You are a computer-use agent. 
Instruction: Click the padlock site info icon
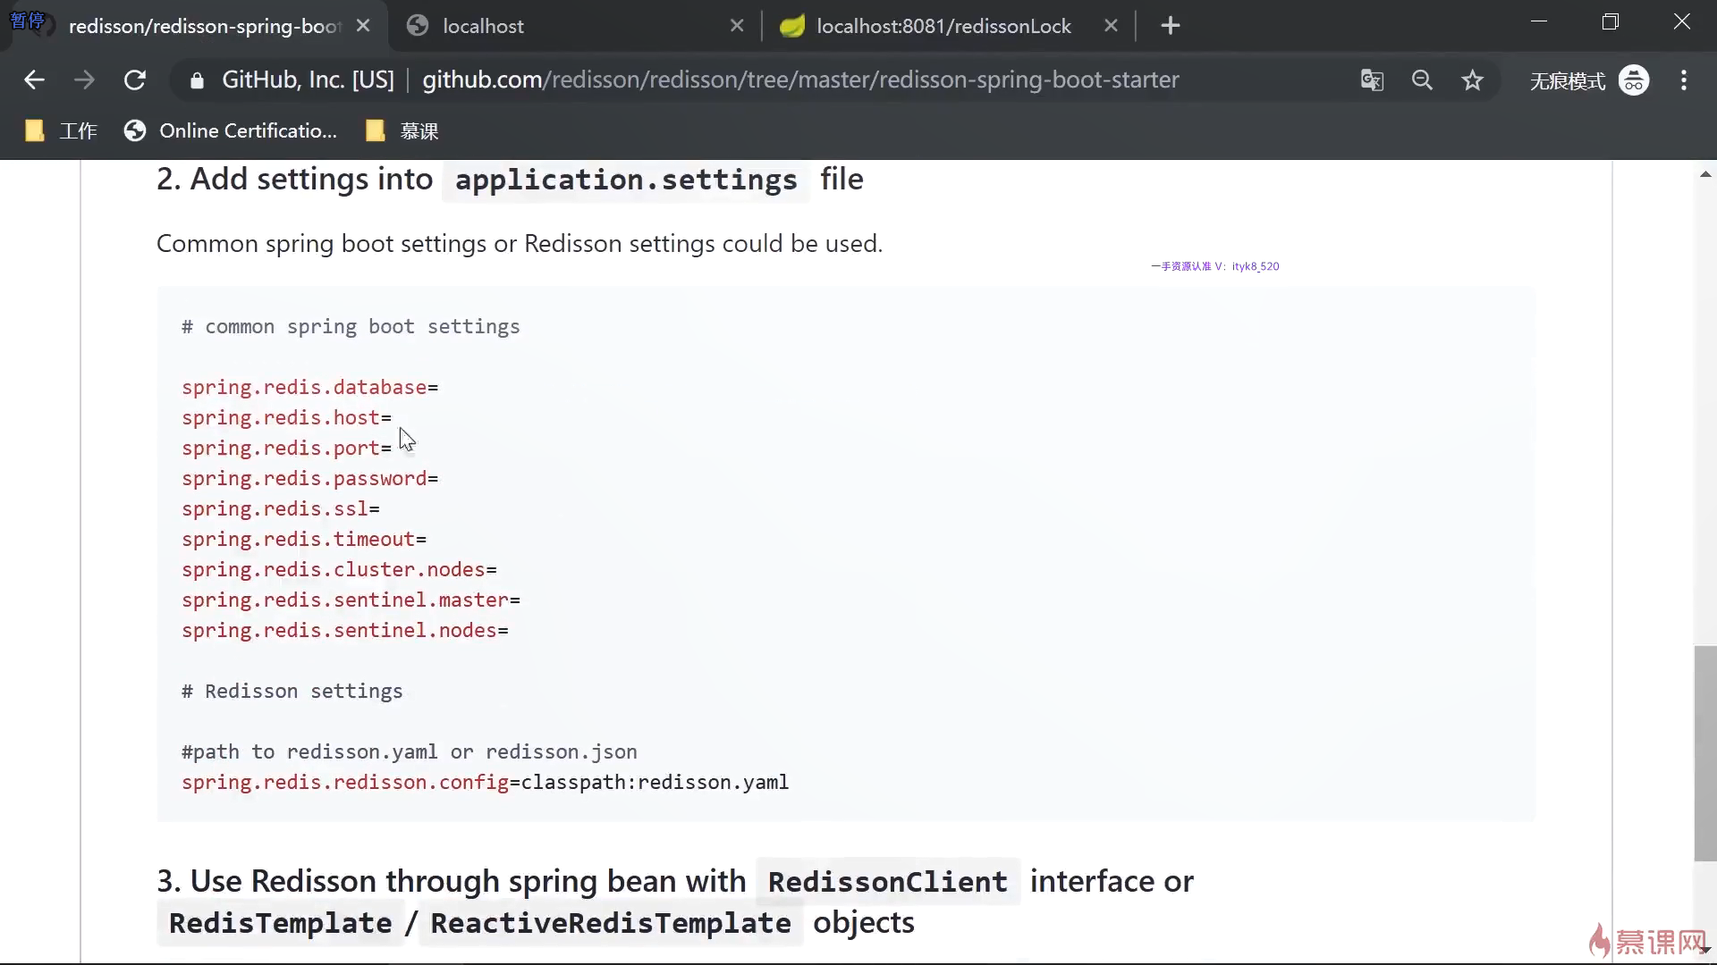(197, 80)
